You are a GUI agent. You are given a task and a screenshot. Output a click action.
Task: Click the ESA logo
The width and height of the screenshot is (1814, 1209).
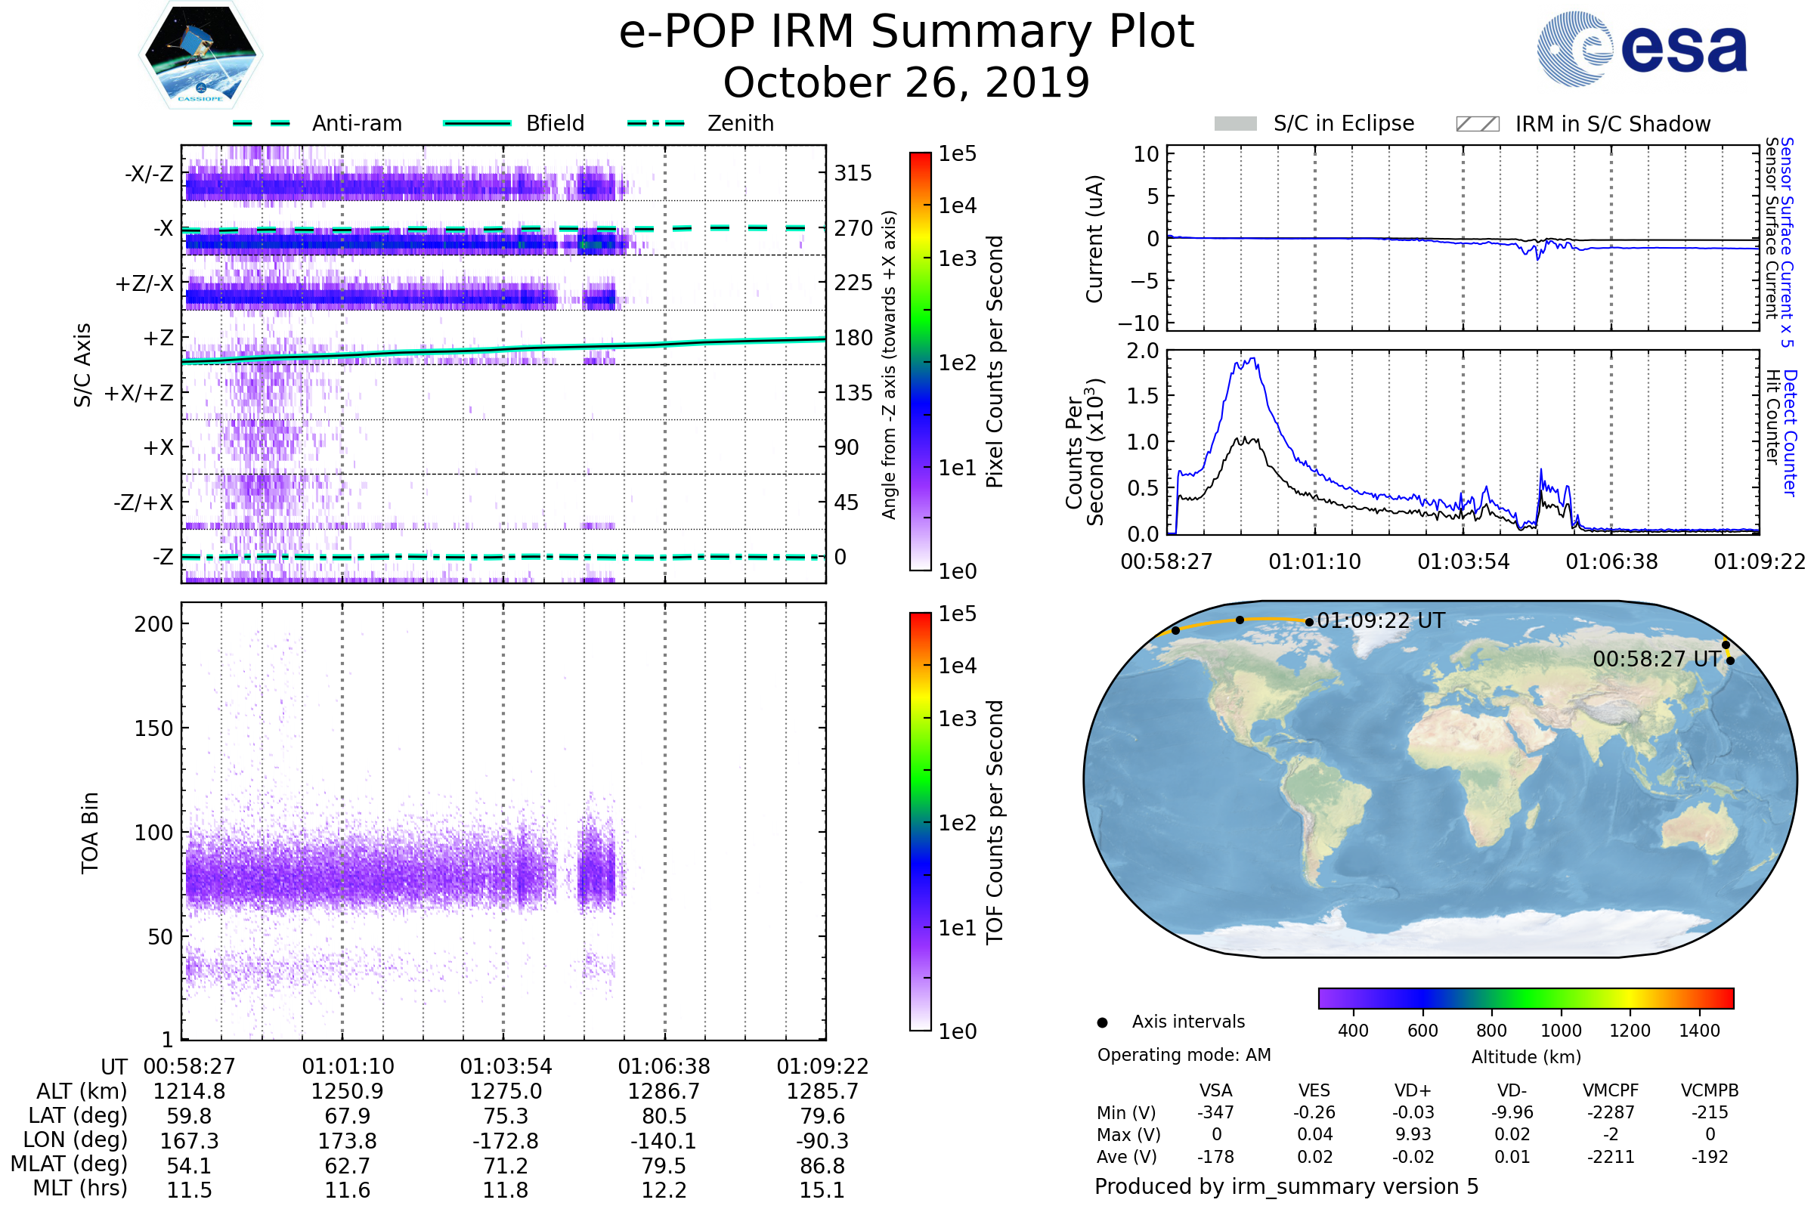click(1641, 48)
